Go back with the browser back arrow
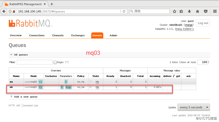This screenshot has width=219, height=122. pos(4,11)
